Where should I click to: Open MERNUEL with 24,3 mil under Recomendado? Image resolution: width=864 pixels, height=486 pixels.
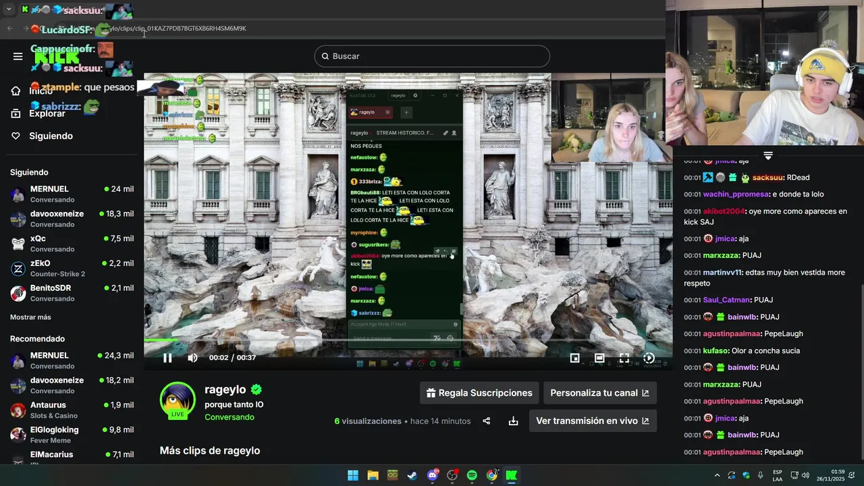tap(72, 360)
